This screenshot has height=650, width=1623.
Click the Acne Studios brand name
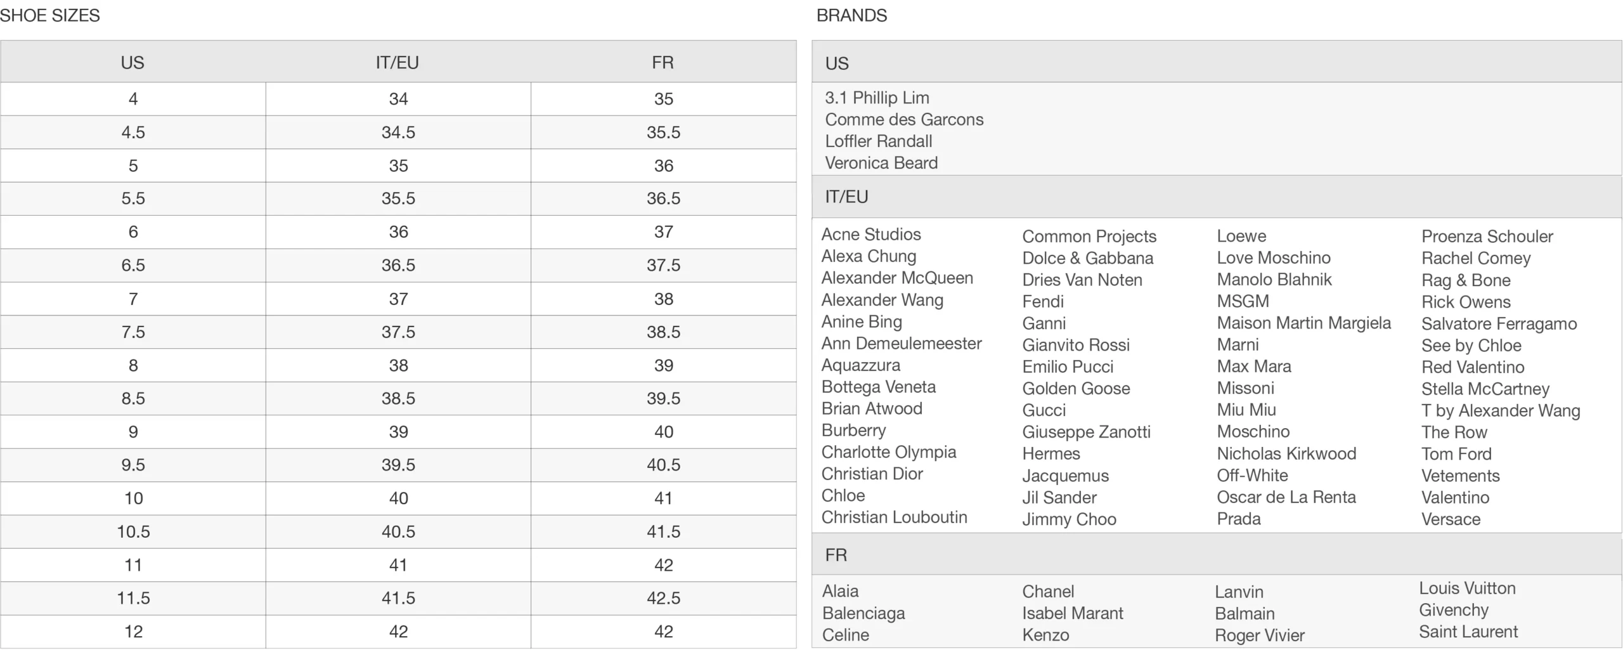coord(871,235)
